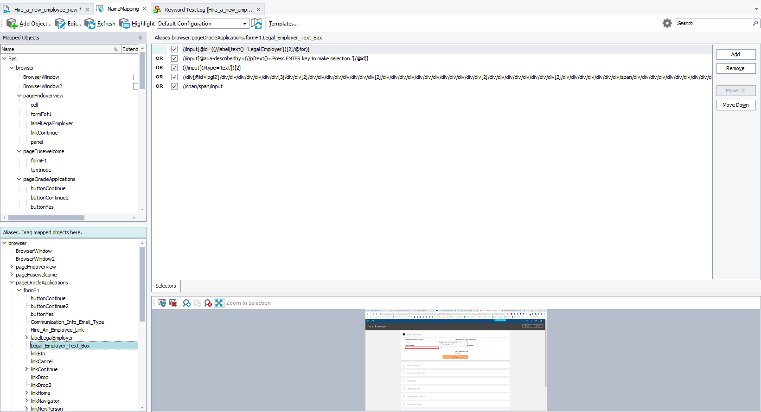Click the delete image icon with red X
The image size is (761, 412).
point(173,303)
